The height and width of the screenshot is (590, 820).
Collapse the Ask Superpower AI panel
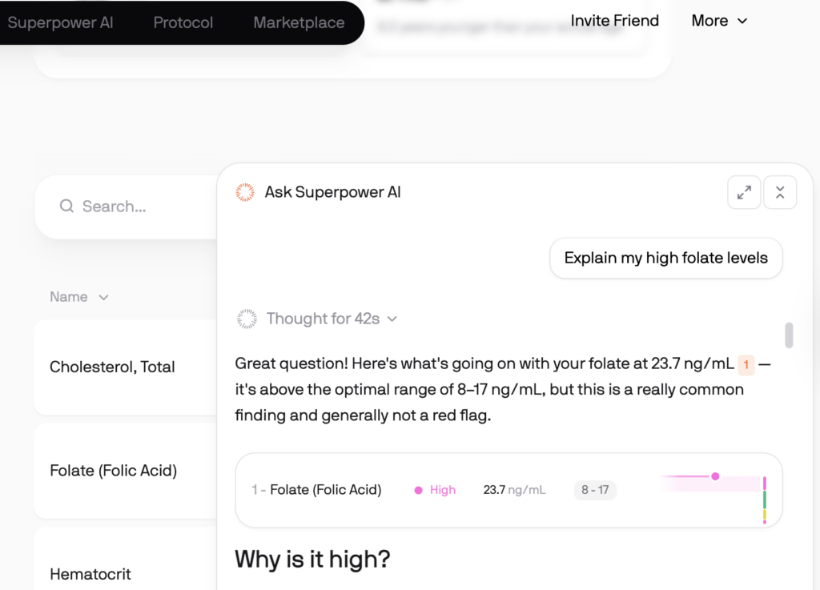pyautogui.click(x=780, y=192)
